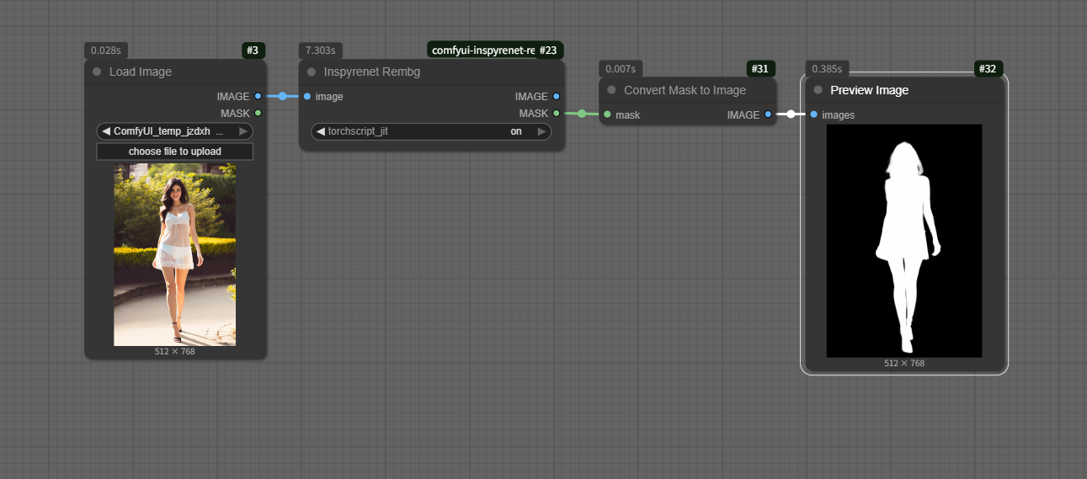Select the previous image file with the left arrow

coord(106,131)
